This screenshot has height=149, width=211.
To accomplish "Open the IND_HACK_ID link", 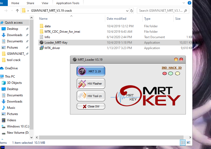I will 172,68.
